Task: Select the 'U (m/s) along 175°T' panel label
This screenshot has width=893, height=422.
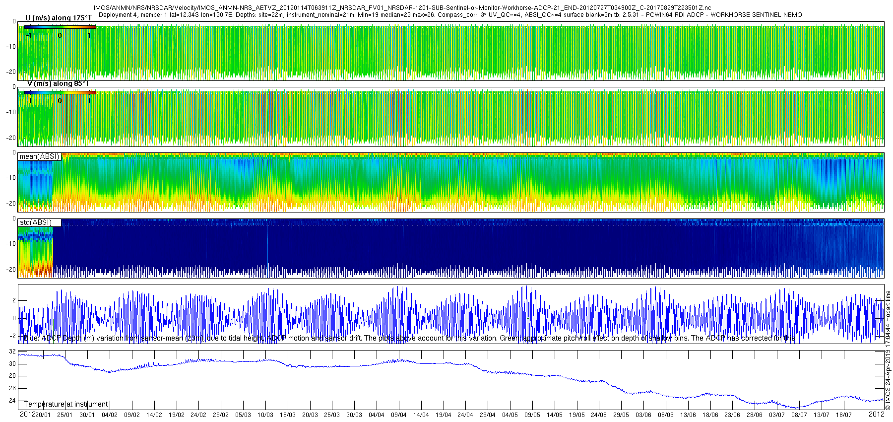Action: click(59, 18)
